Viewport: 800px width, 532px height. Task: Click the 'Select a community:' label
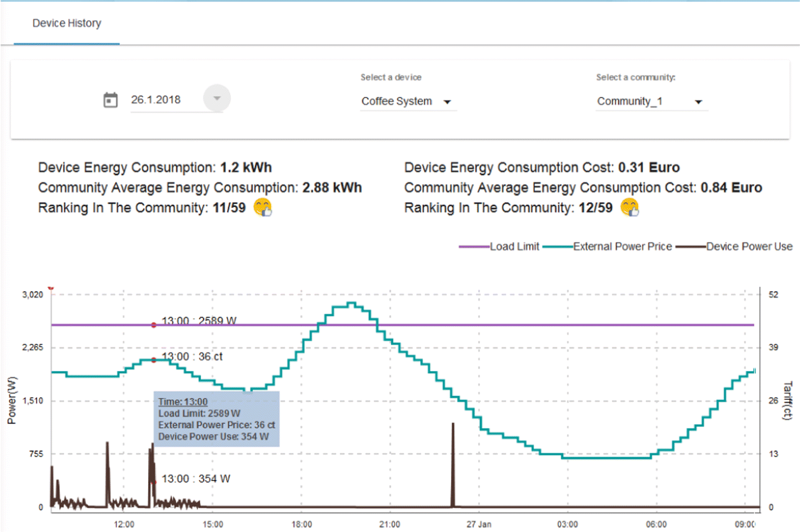(x=635, y=77)
